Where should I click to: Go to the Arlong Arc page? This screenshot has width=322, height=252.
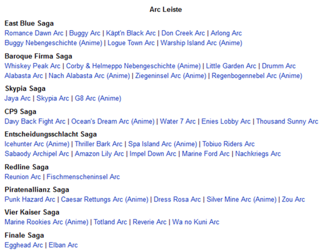point(226,33)
